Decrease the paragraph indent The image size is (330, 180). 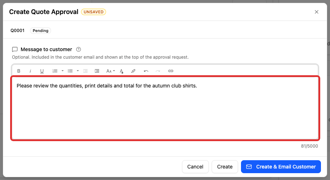tap(85, 71)
